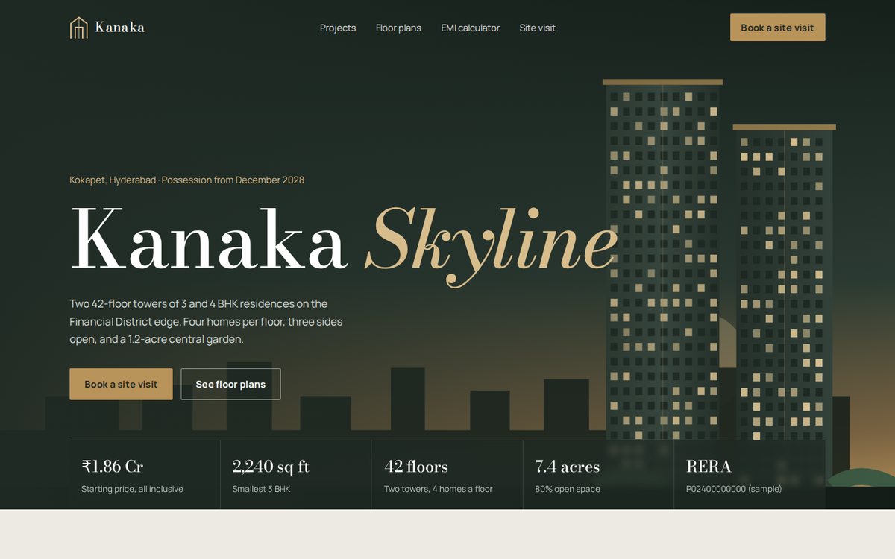This screenshot has height=559, width=895.
Task: Click the Smallest 3 BHK label
Action: (261, 489)
